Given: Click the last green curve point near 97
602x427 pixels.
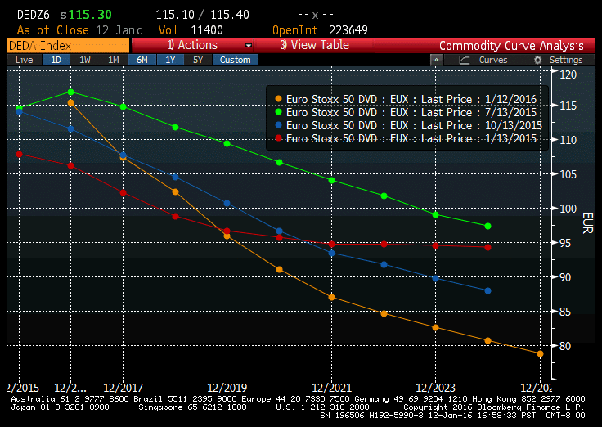Looking at the screenshot, I should (487, 226).
